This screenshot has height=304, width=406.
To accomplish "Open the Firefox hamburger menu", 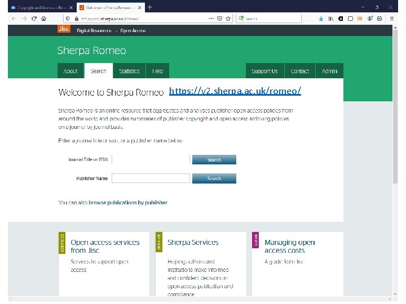I will [392, 19].
